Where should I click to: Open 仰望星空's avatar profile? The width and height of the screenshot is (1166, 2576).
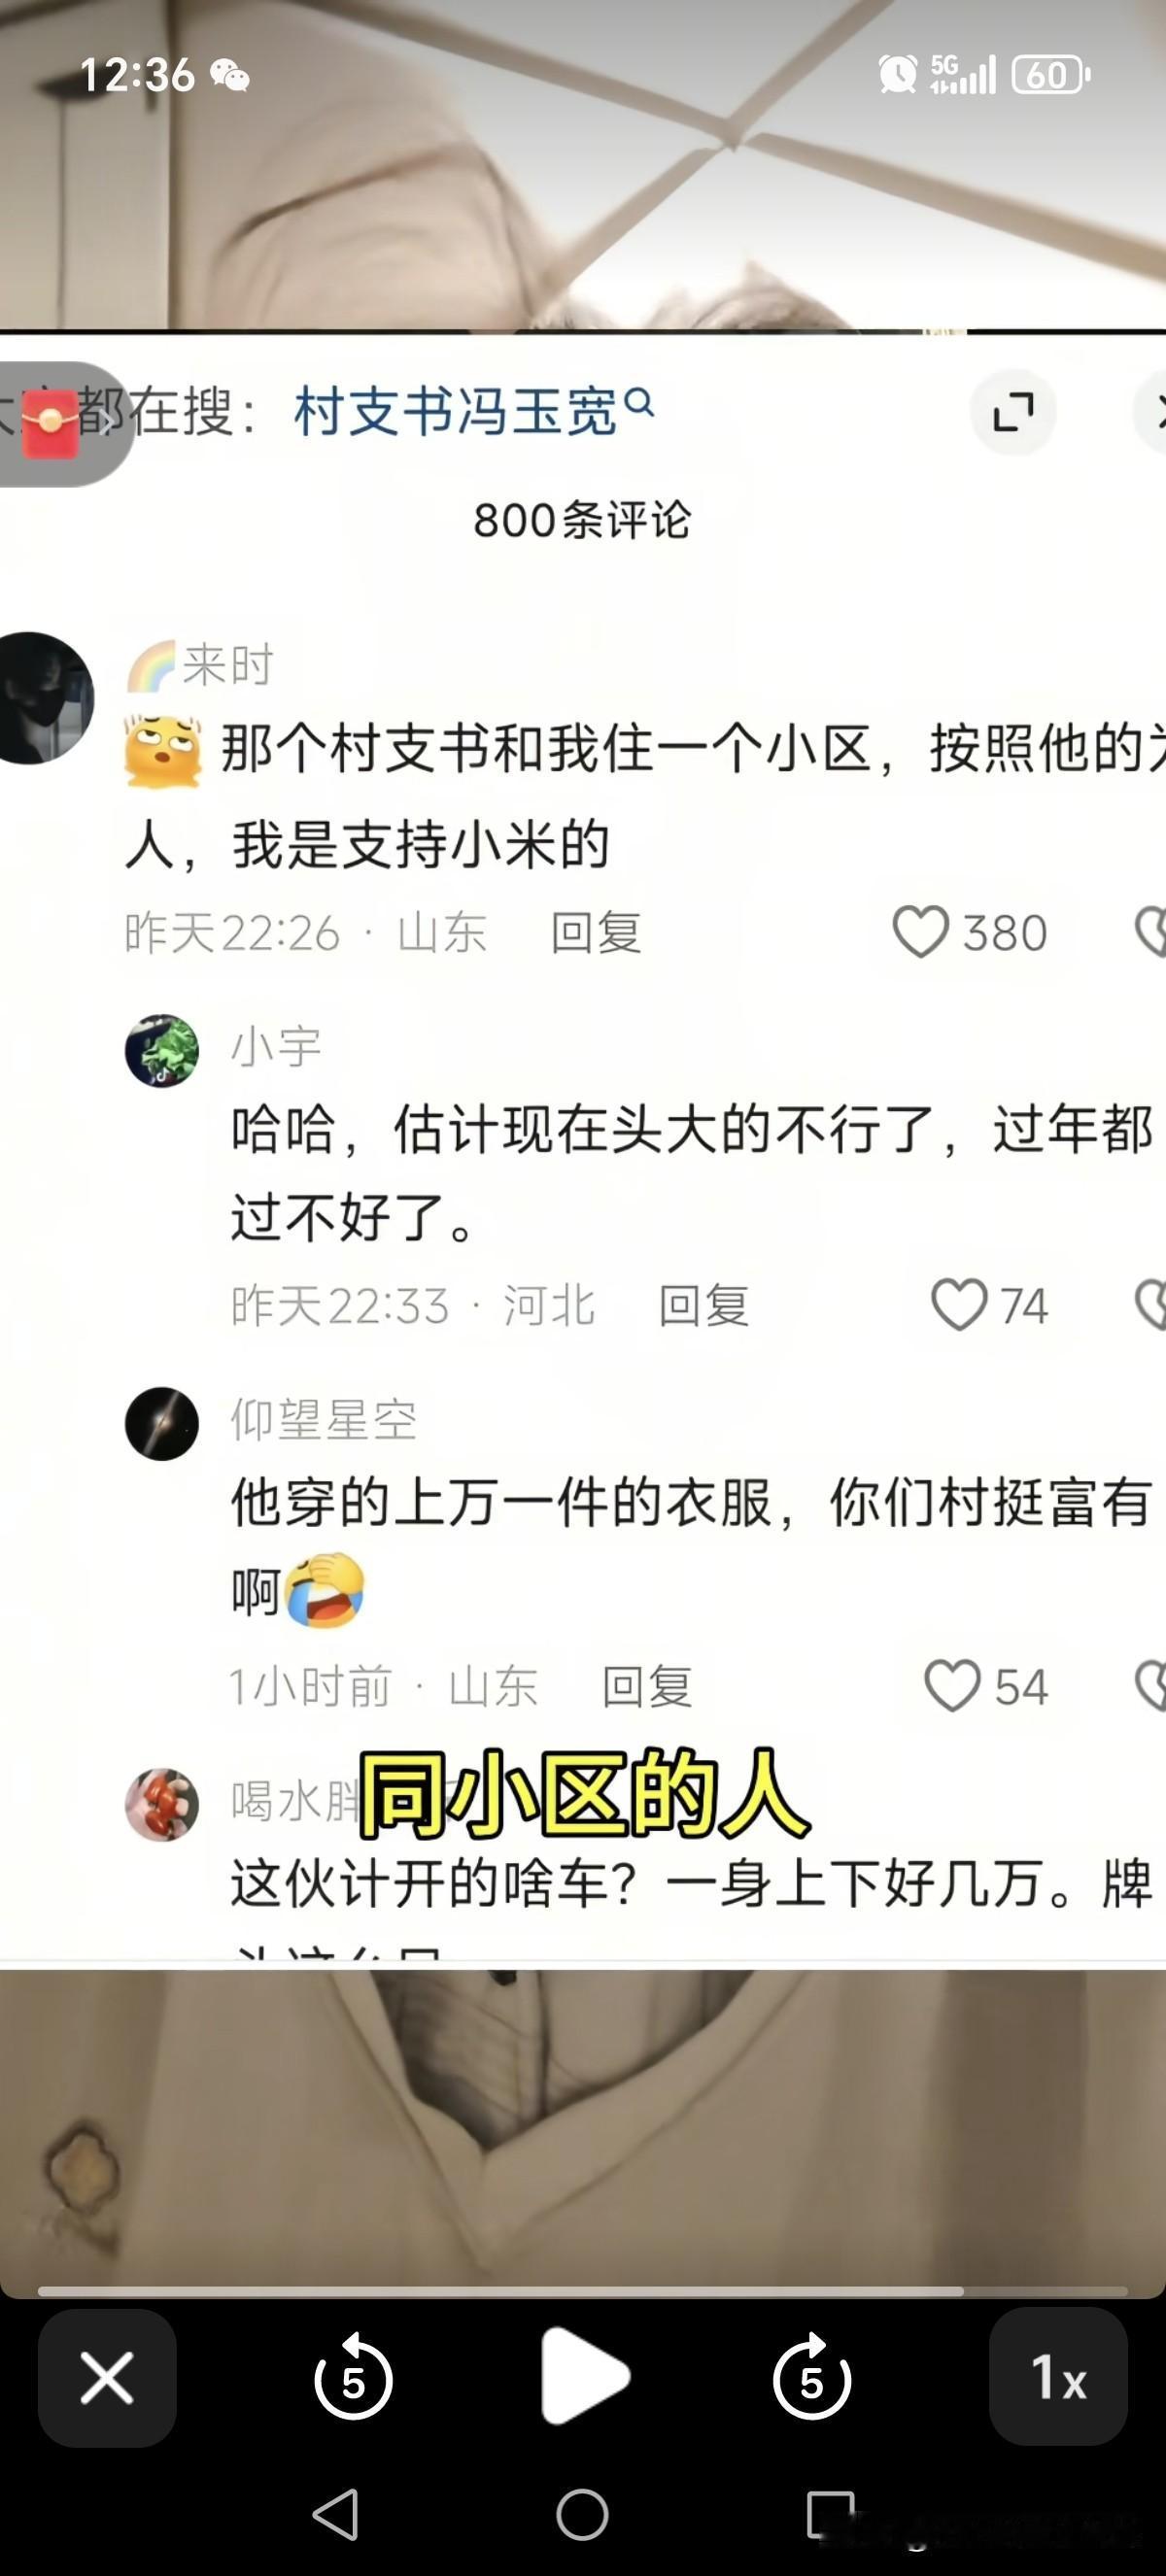click(x=162, y=1424)
